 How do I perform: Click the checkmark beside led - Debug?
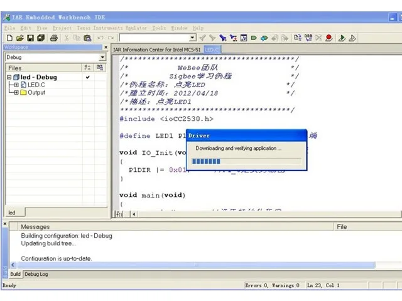(x=88, y=77)
